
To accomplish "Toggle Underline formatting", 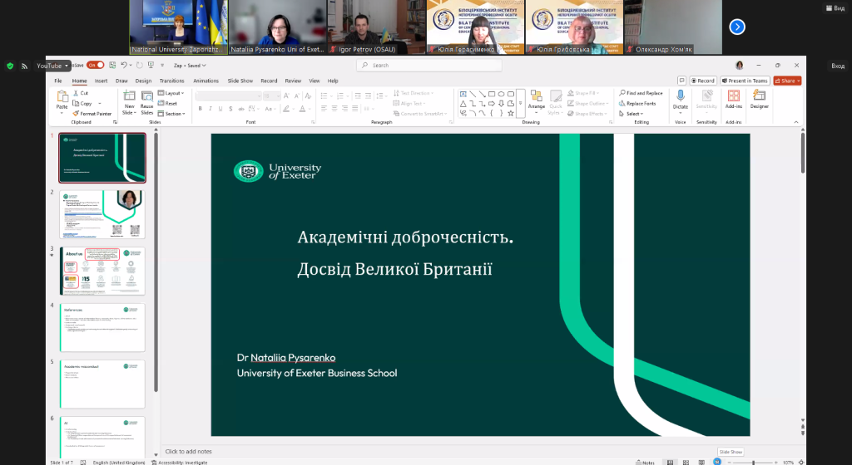I will pyautogui.click(x=220, y=109).
